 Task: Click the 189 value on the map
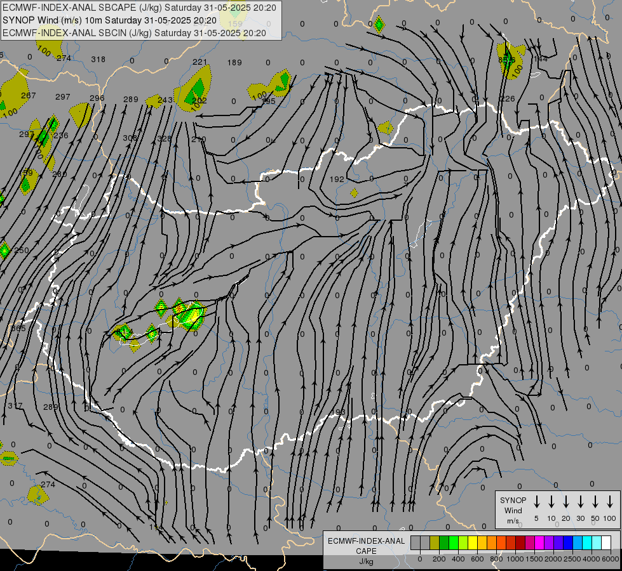tap(234, 63)
